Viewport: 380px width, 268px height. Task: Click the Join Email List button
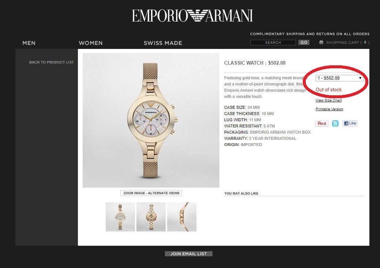point(189,254)
